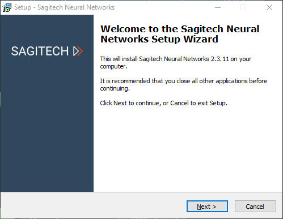Click the title bar text Setup - Sagitech
The height and width of the screenshot is (219, 283).
[64, 7]
